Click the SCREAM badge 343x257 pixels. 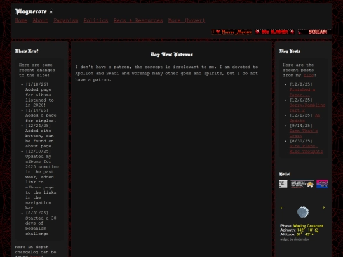pos(315,32)
